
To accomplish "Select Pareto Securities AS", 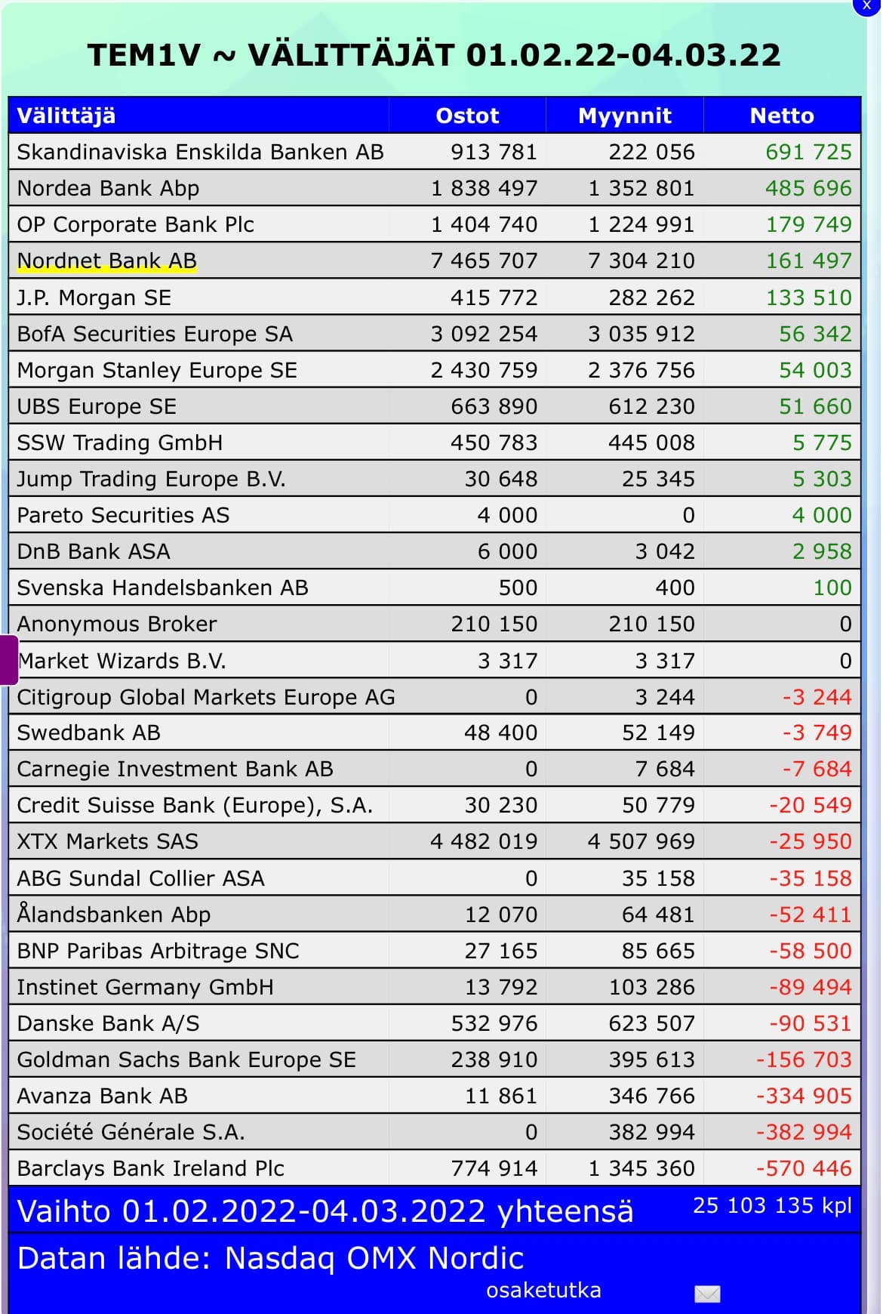I will pos(123,515).
